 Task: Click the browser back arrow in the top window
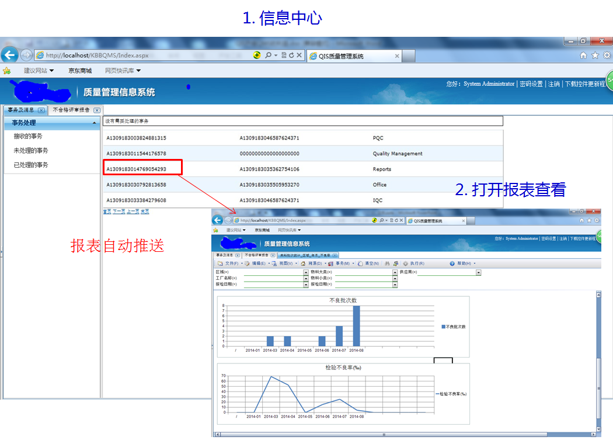[9, 55]
